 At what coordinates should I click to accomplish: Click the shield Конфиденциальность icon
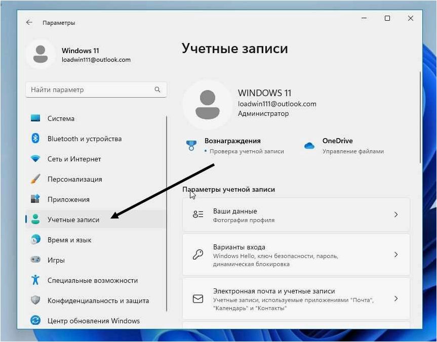(35, 300)
